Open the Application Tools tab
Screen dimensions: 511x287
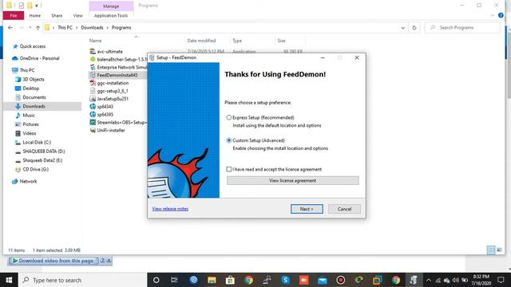(111, 16)
